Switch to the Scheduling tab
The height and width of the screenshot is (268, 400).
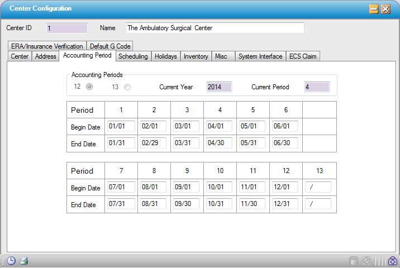click(133, 56)
